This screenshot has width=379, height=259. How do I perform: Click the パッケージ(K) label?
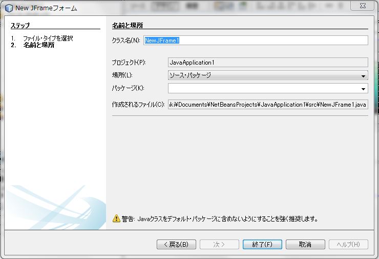click(128, 88)
